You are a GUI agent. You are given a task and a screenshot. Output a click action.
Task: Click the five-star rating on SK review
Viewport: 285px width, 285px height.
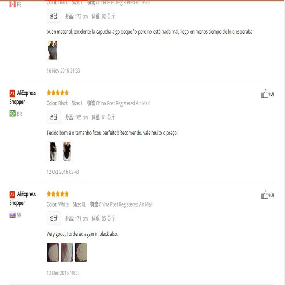click(58, 194)
